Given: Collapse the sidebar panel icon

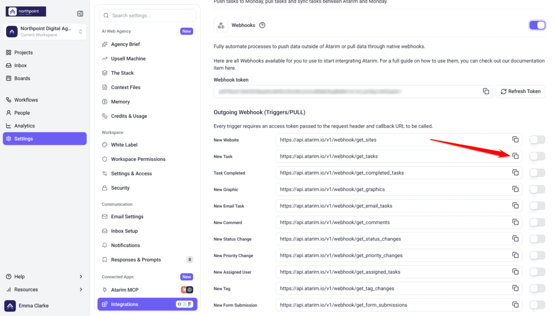Looking at the screenshot, I should tap(80, 14).
